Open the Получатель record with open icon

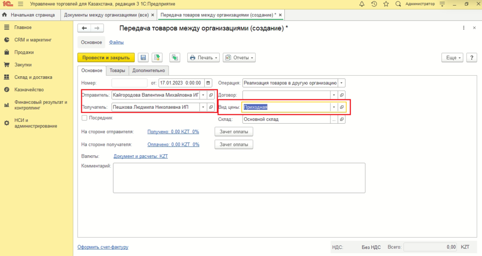tap(211, 107)
